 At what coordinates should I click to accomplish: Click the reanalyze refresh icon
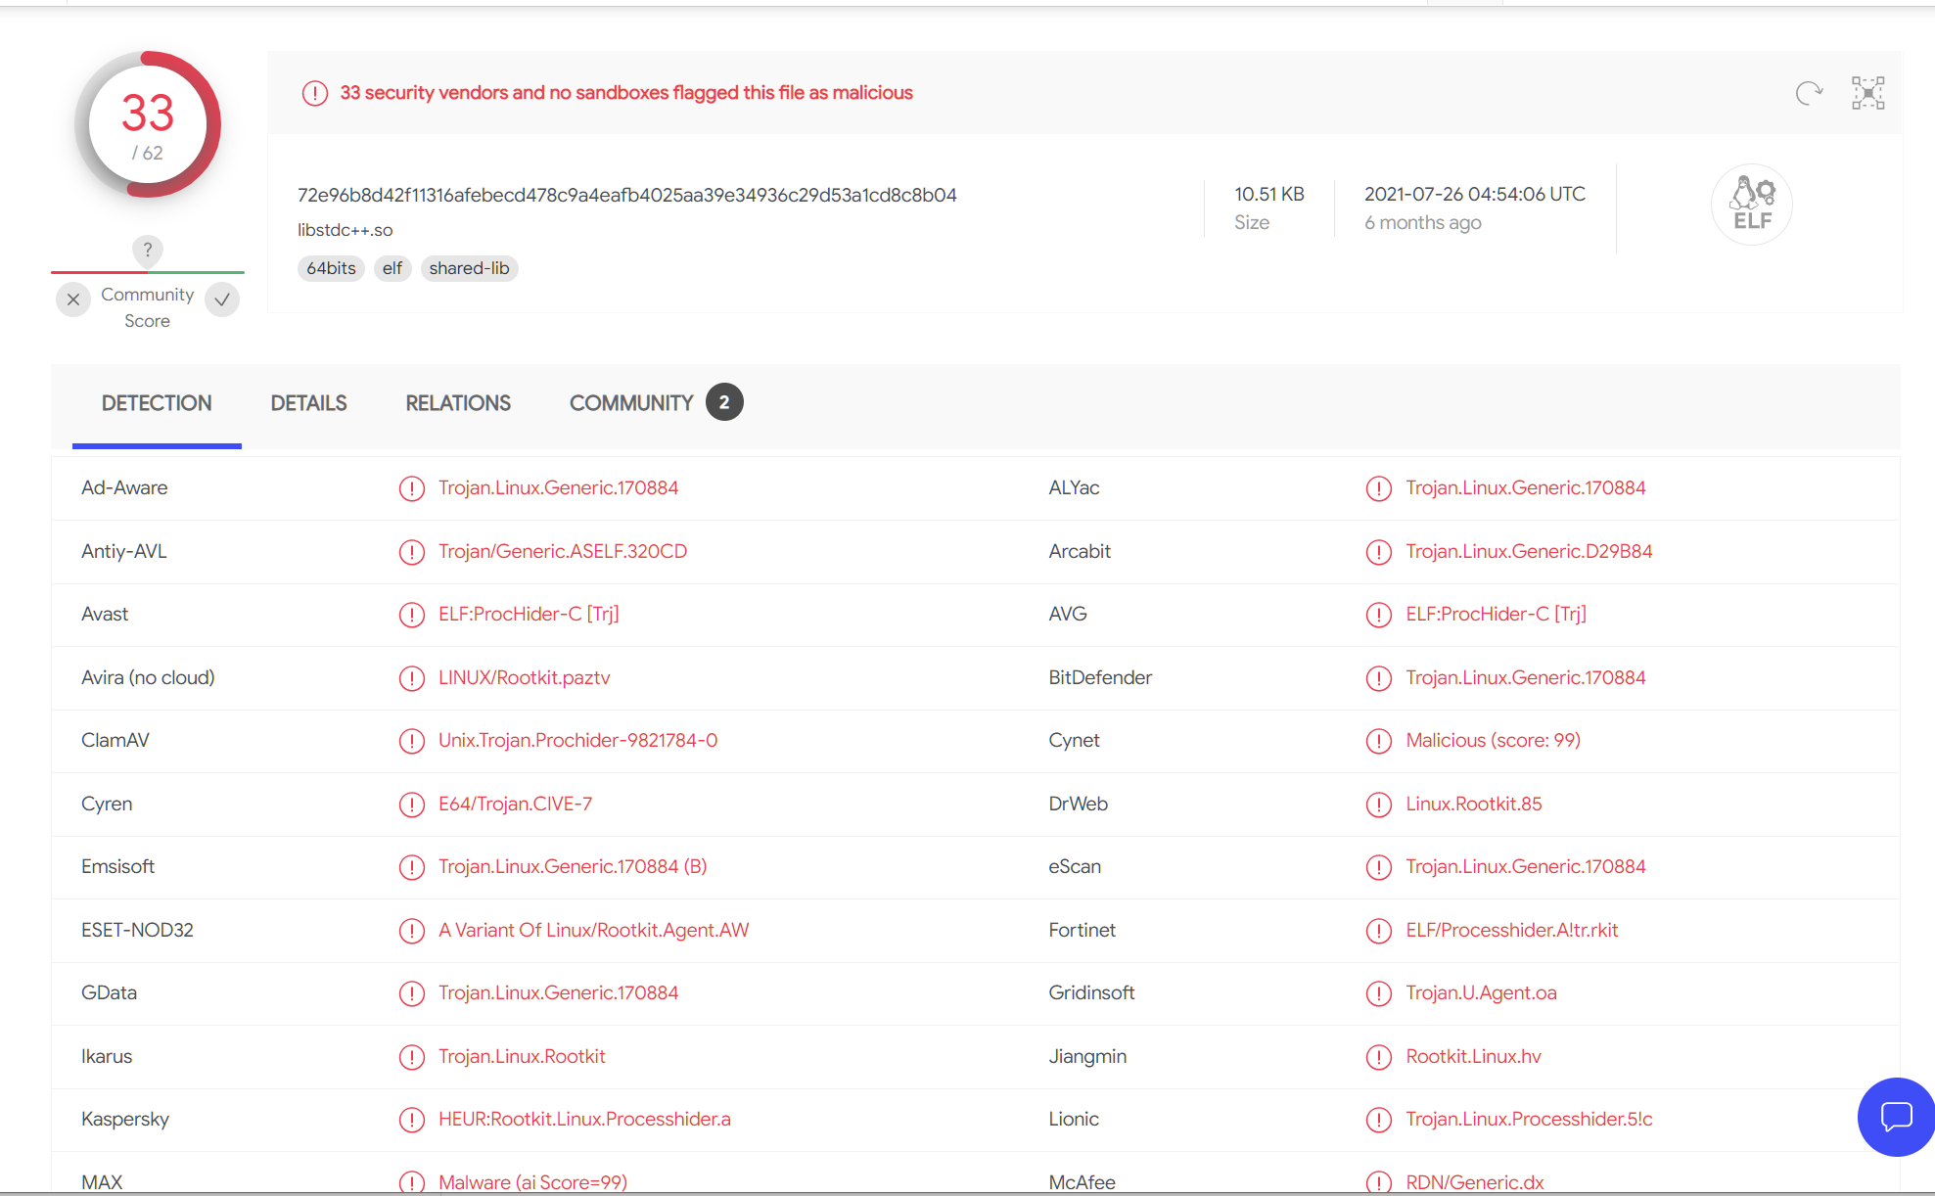[1809, 93]
